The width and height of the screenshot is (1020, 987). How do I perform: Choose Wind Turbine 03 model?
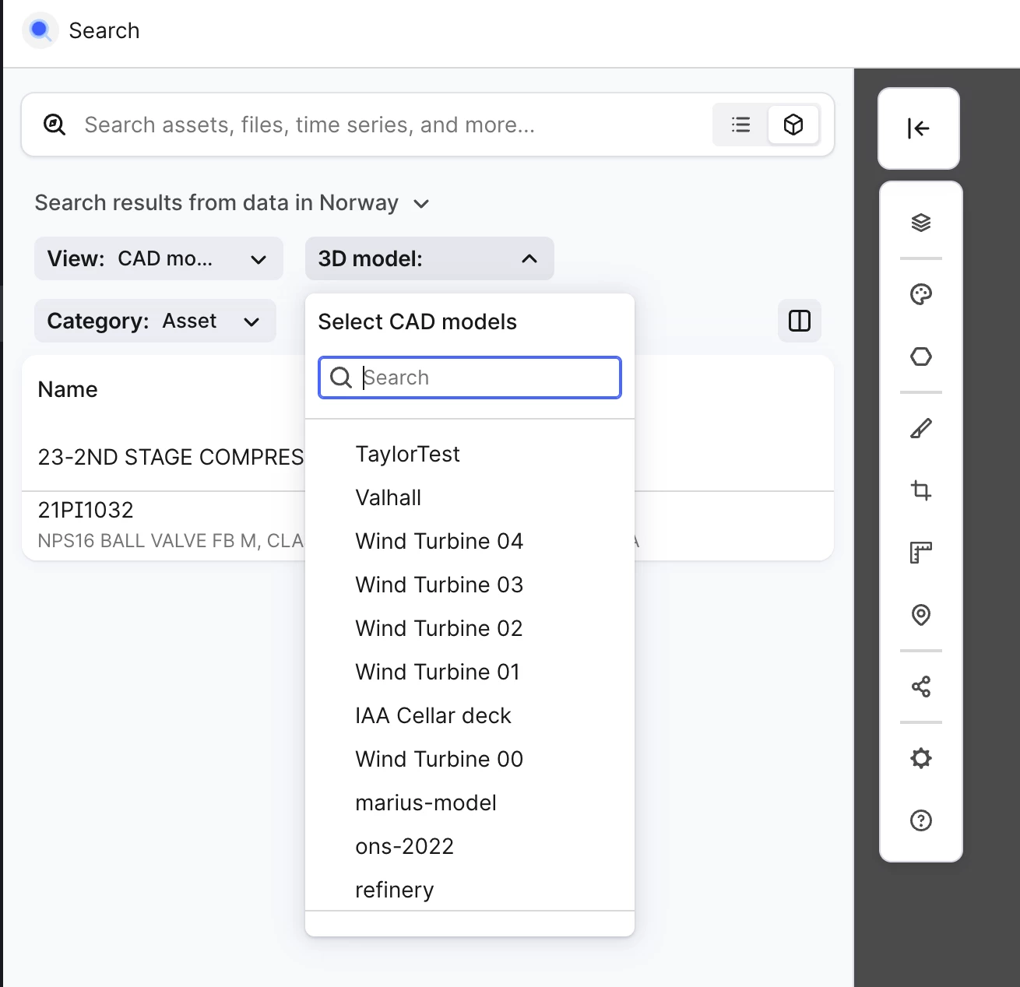coord(439,585)
